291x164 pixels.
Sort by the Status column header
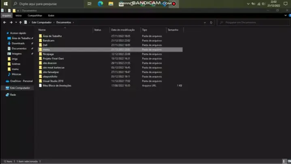98,30
